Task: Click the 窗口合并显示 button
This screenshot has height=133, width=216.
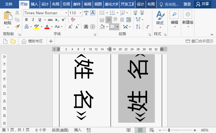Action: click(x=200, y=41)
